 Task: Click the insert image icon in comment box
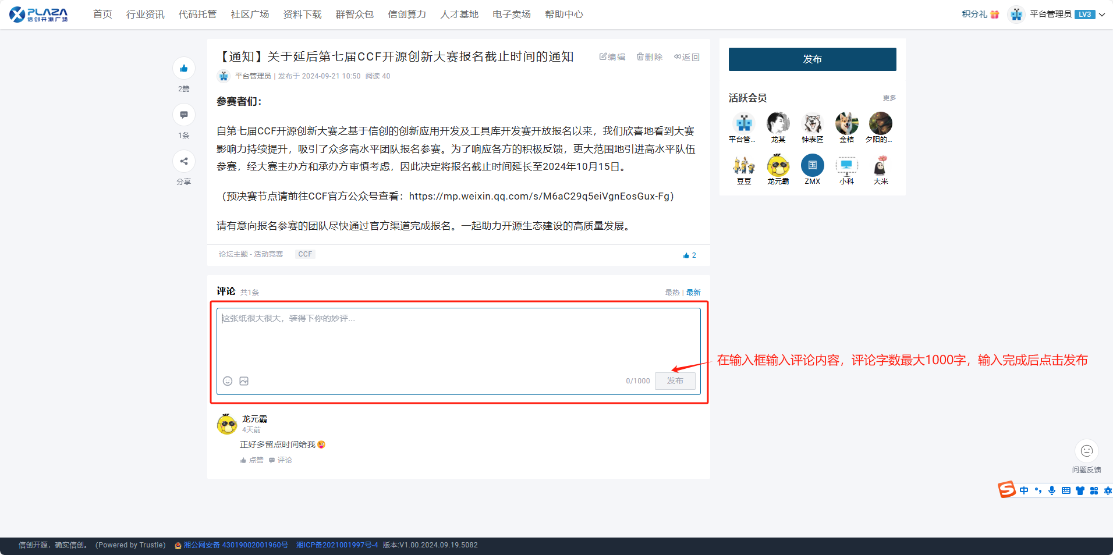[244, 381]
